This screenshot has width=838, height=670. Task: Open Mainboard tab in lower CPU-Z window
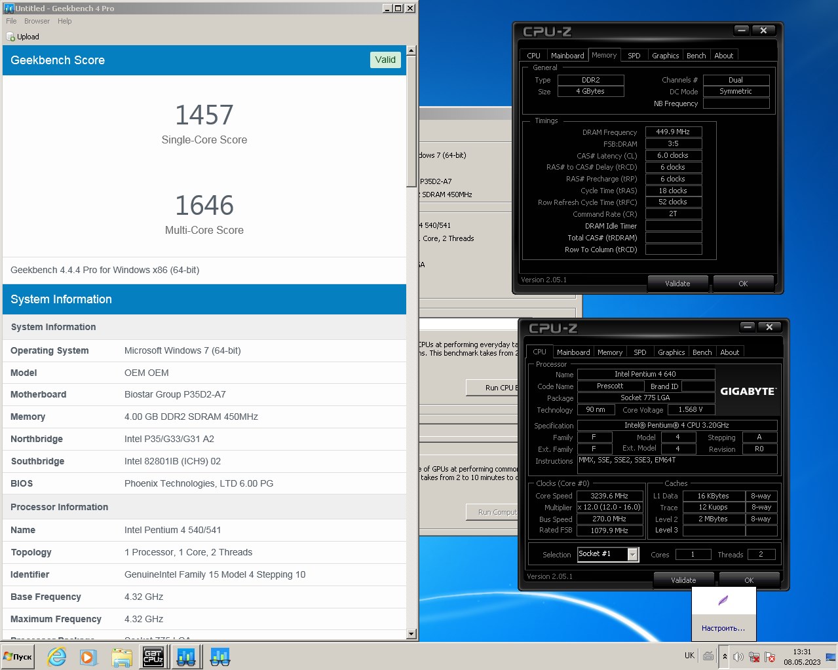click(573, 352)
